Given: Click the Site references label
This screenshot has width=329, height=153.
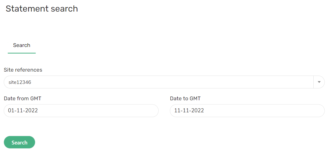Looking at the screenshot, I should coord(23,70).
